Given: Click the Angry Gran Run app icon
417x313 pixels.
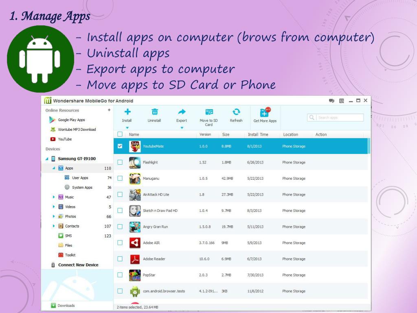Looking at the screenshot, I should pos(135,227).
